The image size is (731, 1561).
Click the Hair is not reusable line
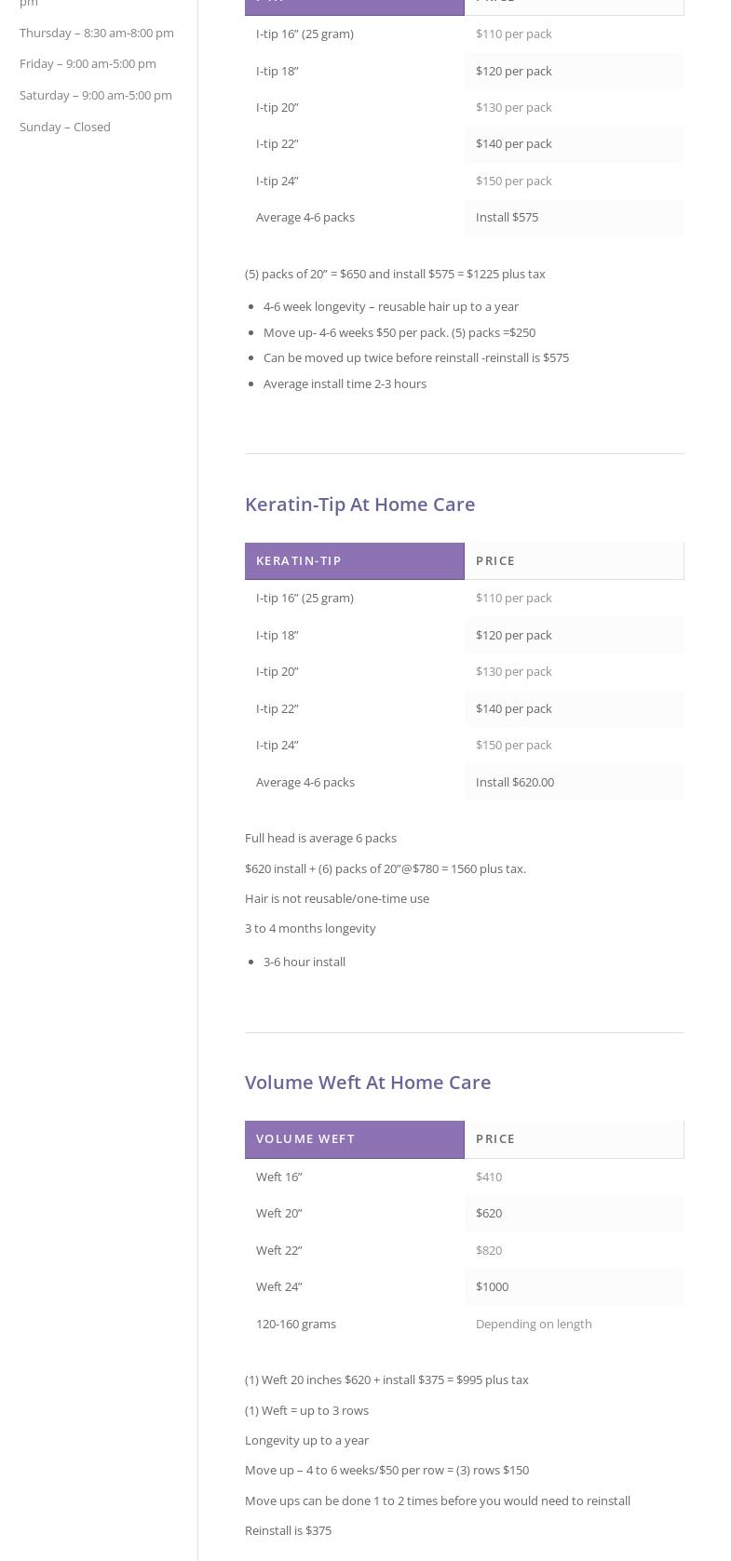pyautogui.click(x=337, y=898)
